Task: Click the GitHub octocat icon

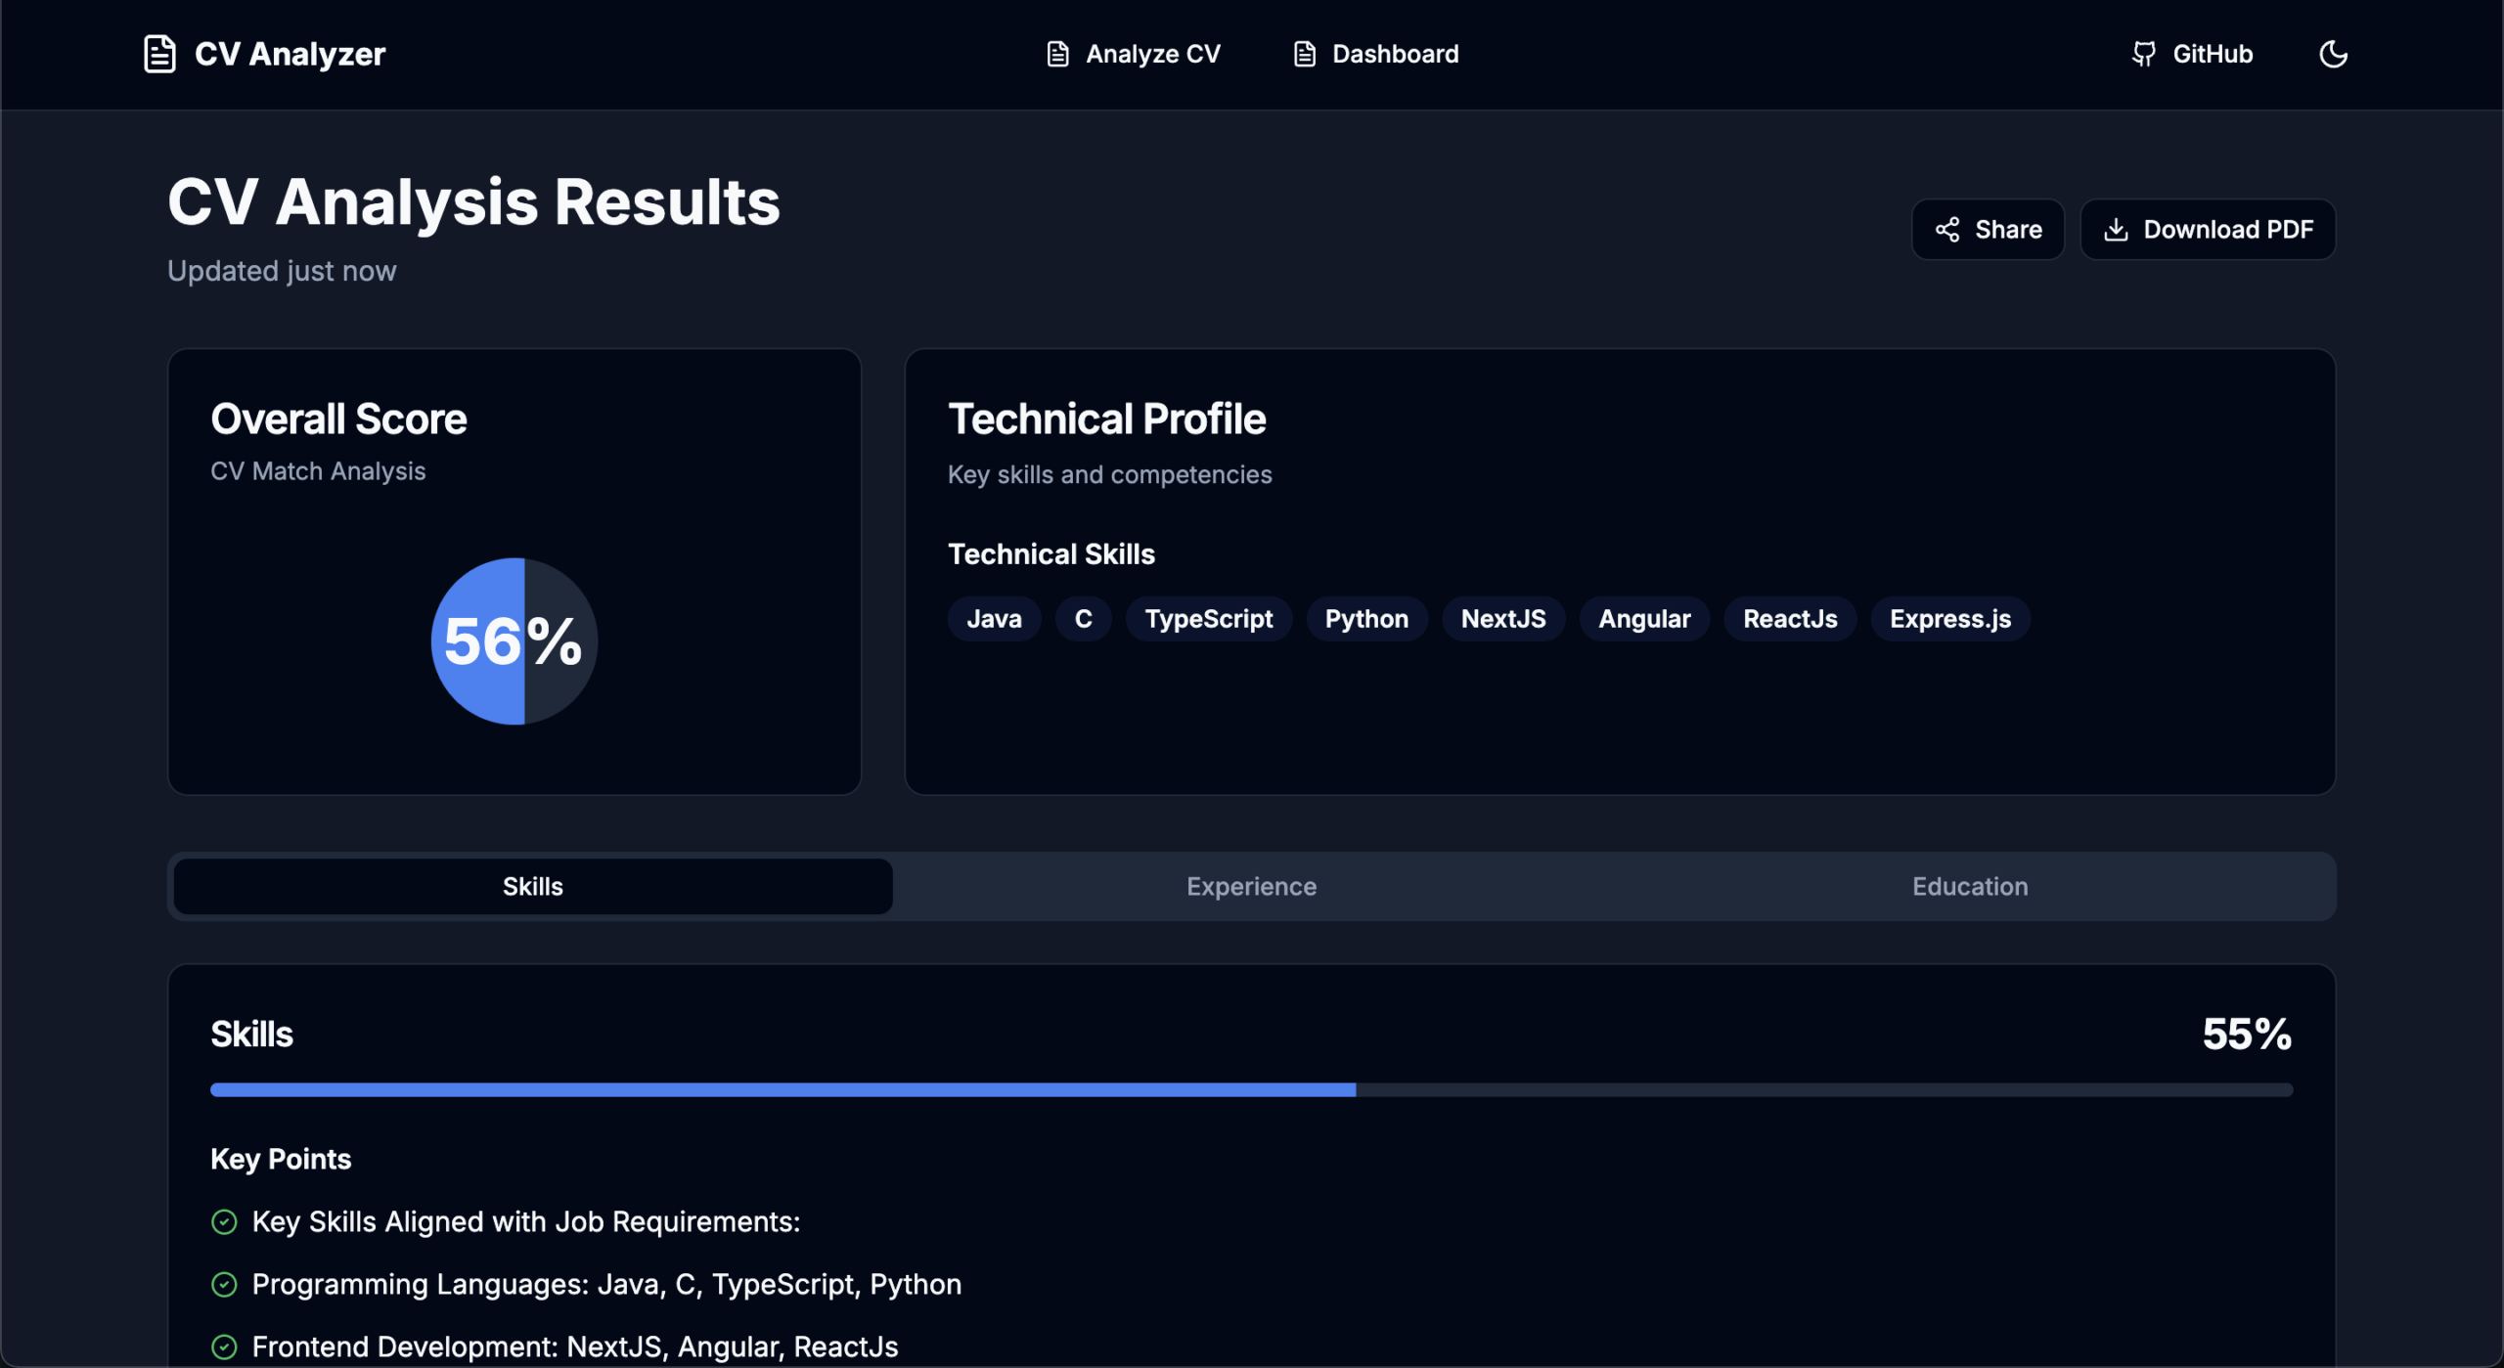Action: [2143, 54]
